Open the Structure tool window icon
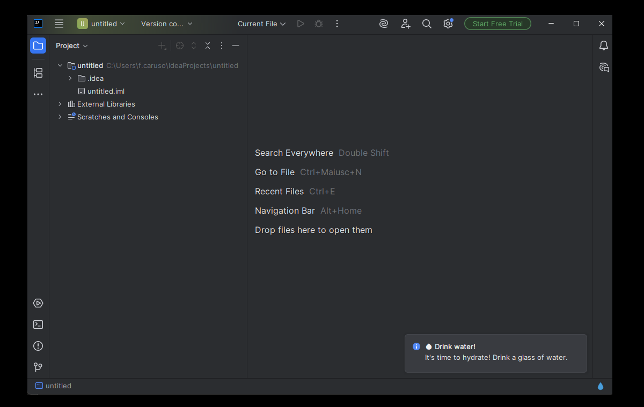 pyautogui.click(x=38, y=73)
